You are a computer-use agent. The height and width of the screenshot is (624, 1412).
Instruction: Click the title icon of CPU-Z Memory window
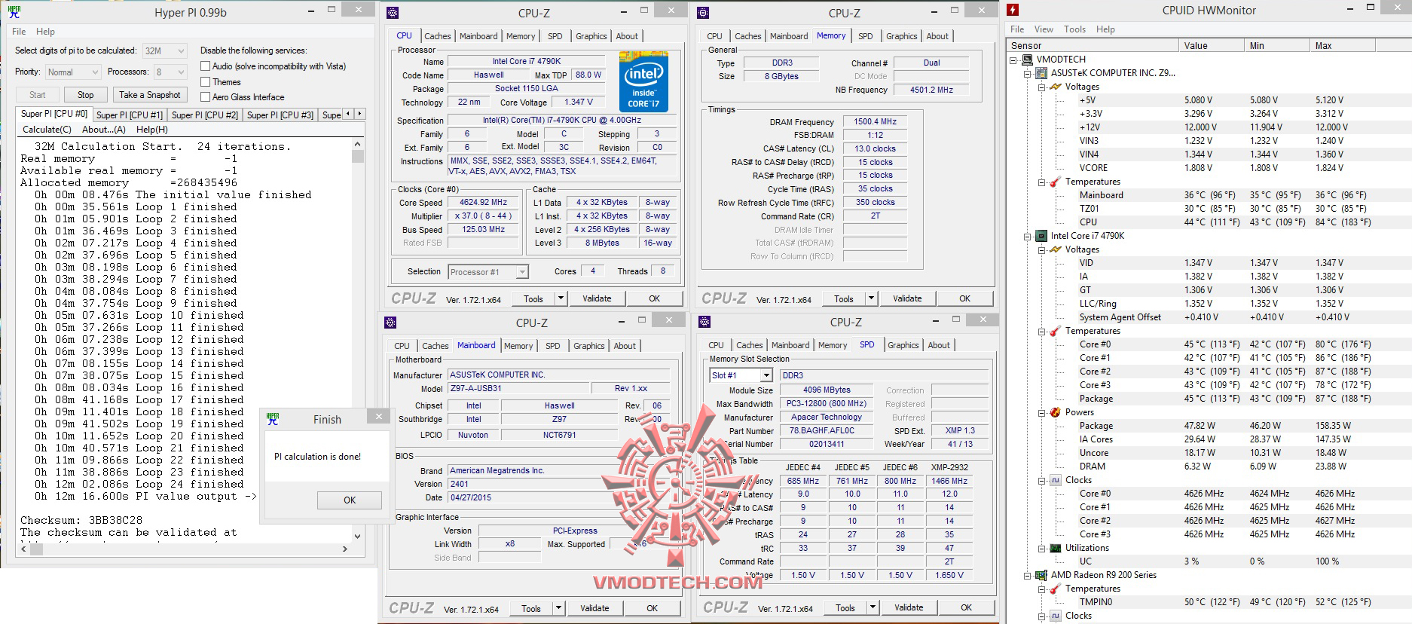[x=703, y=13]
